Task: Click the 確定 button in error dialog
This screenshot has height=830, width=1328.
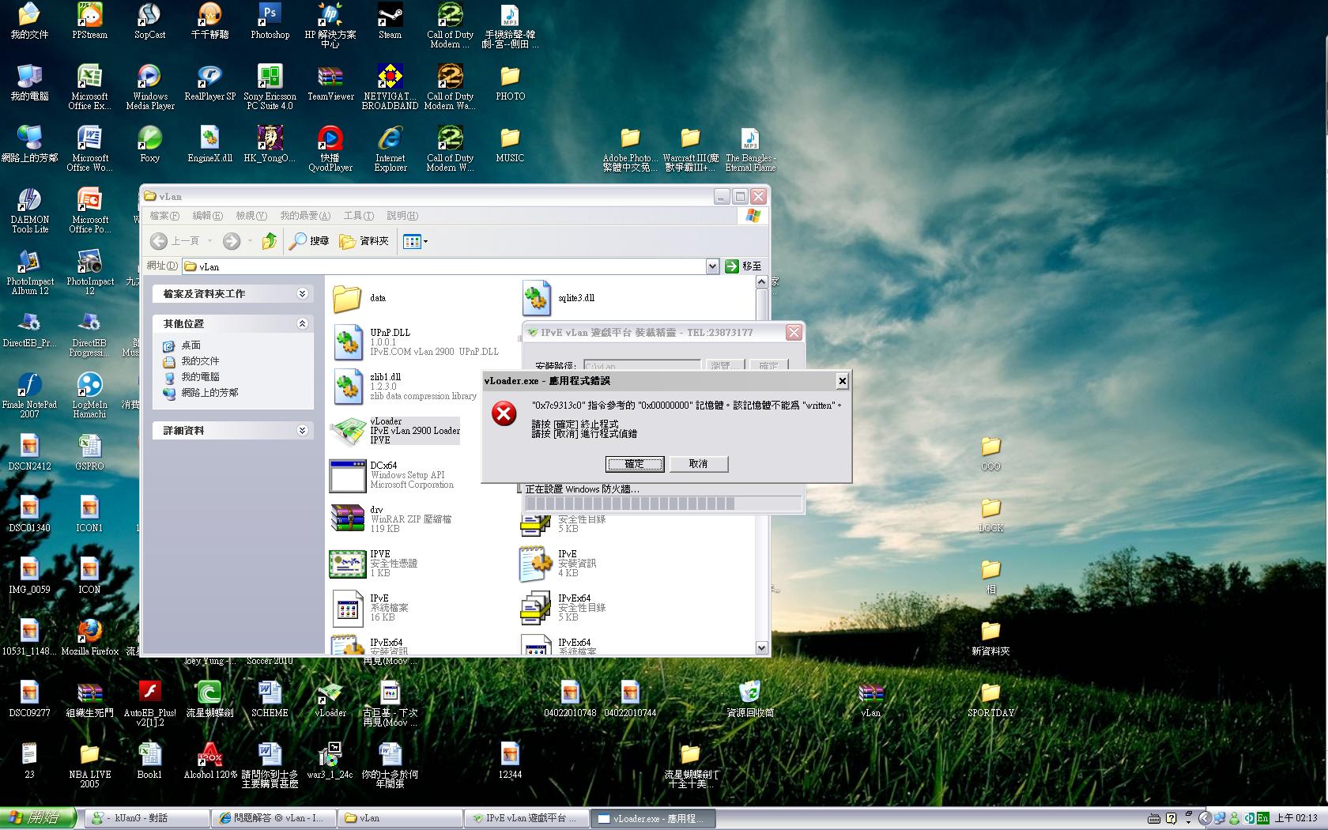Action: pos(634,464)
